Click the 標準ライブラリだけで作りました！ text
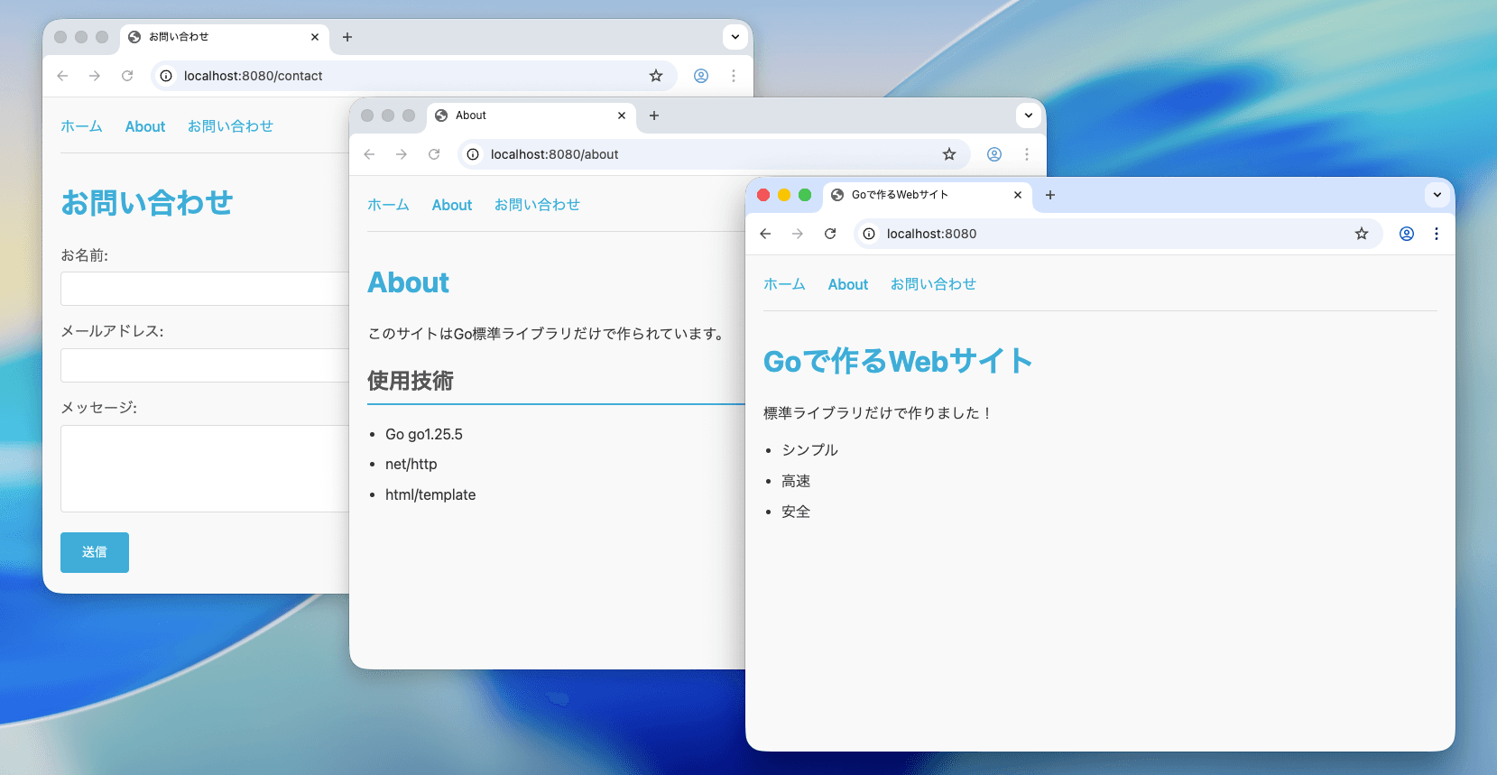Image resolution: width=1497 pixels, height=775 pixels. [x=879, y=413]
